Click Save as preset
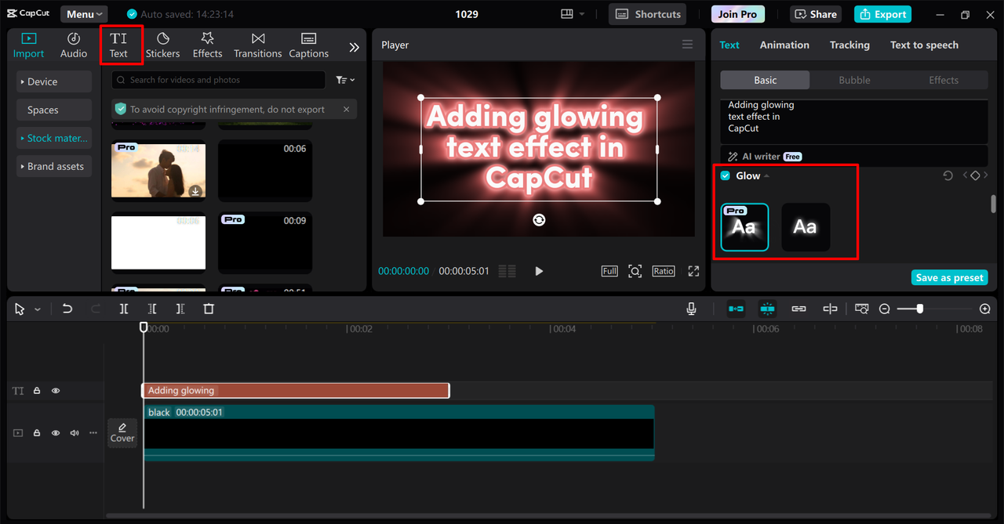 pos(949,277)
